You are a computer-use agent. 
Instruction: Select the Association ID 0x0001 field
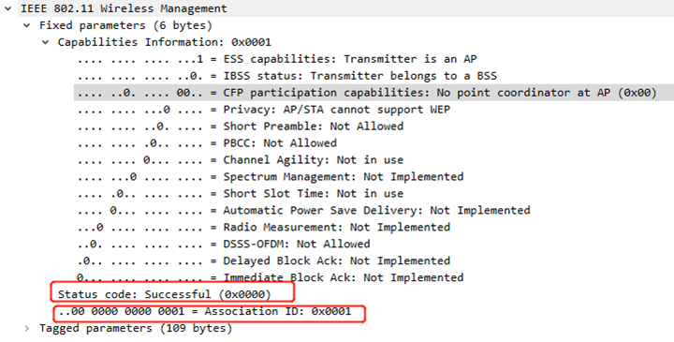click(205, 311)
